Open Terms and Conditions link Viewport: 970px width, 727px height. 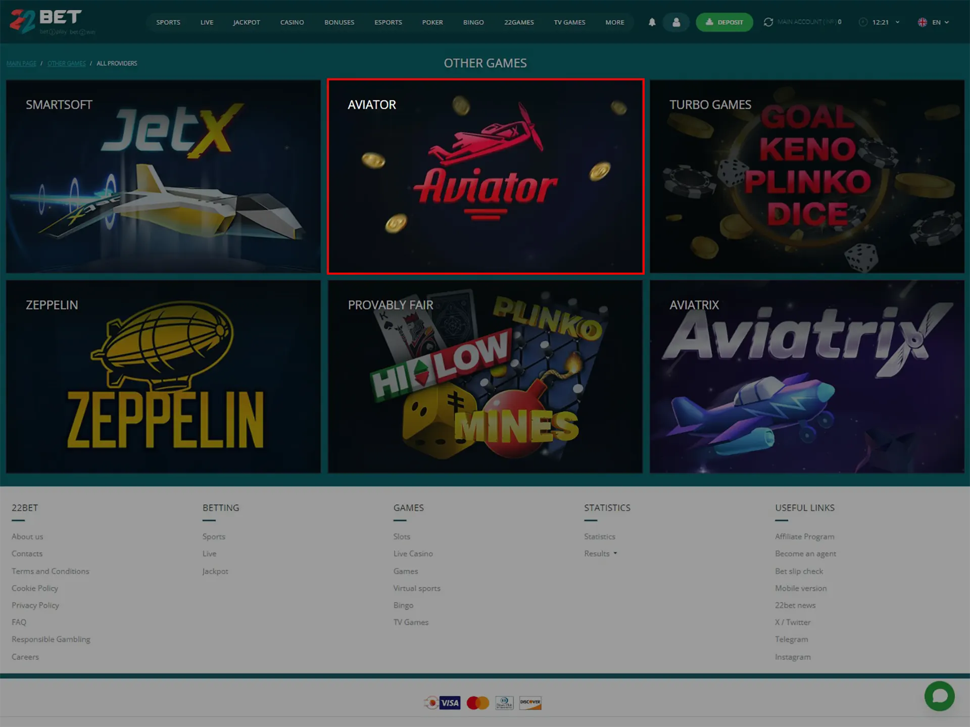click(51, 571)
